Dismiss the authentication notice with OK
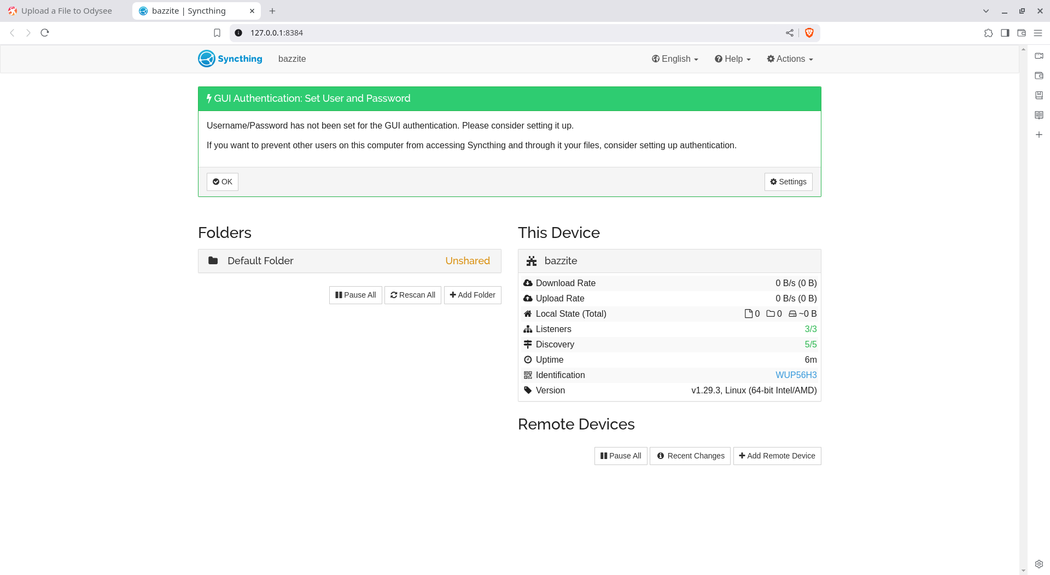 coord(223,182)
